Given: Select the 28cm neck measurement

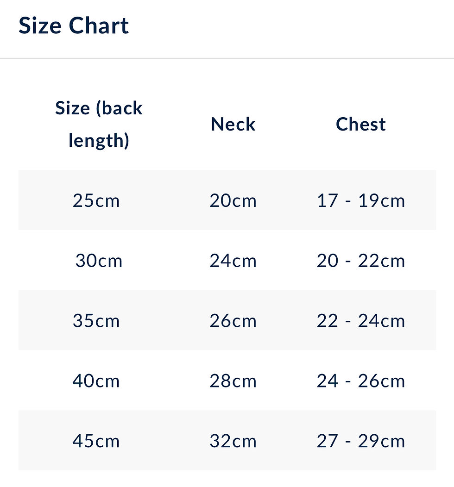Looking at the screenshot, I should coord(233,381).
